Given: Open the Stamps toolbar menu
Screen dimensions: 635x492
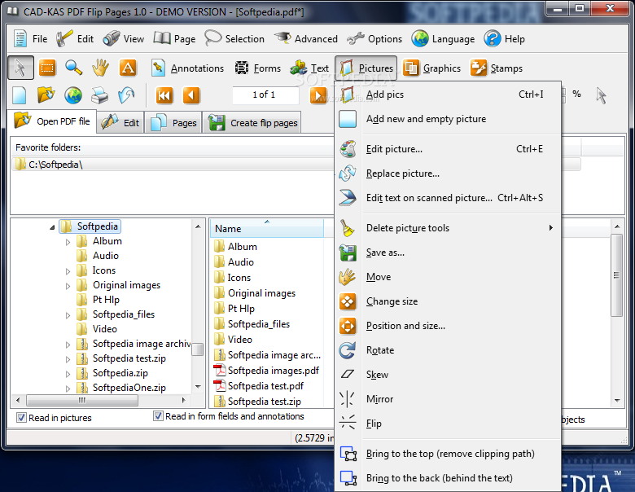Looking at the screenshot, I should 497,68.
